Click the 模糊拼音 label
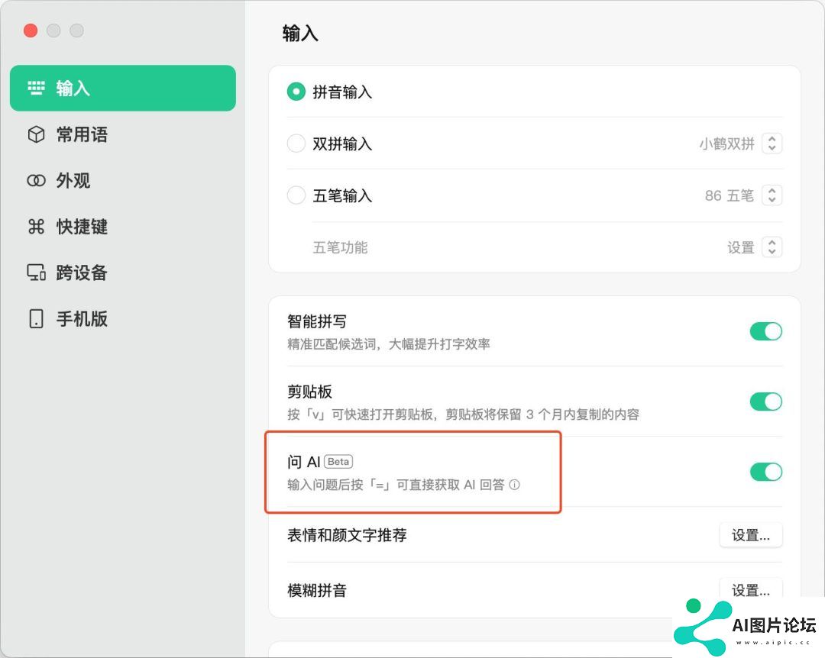 tap(317, 590)
